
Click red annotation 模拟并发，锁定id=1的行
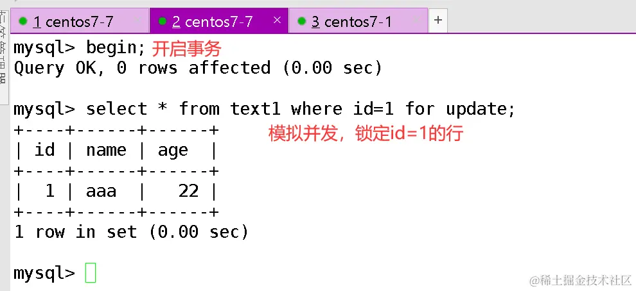[x=365, y=133]
